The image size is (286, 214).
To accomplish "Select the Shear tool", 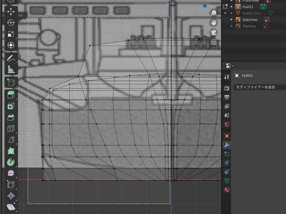I will (x=11, y=207).
